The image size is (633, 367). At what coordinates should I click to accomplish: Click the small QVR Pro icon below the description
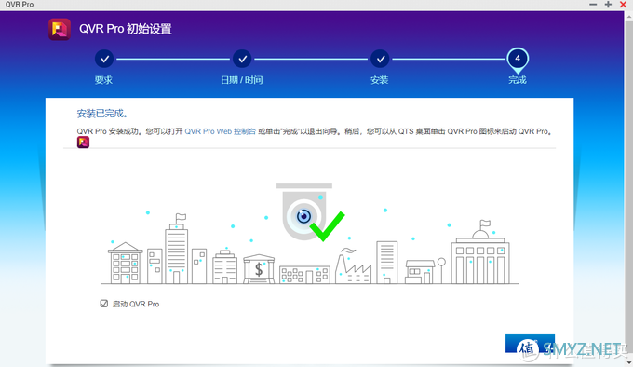(x=83, y=143)
